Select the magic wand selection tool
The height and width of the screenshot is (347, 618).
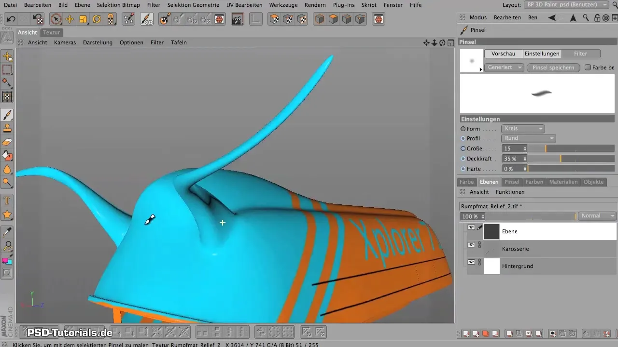tap(7, 83)
